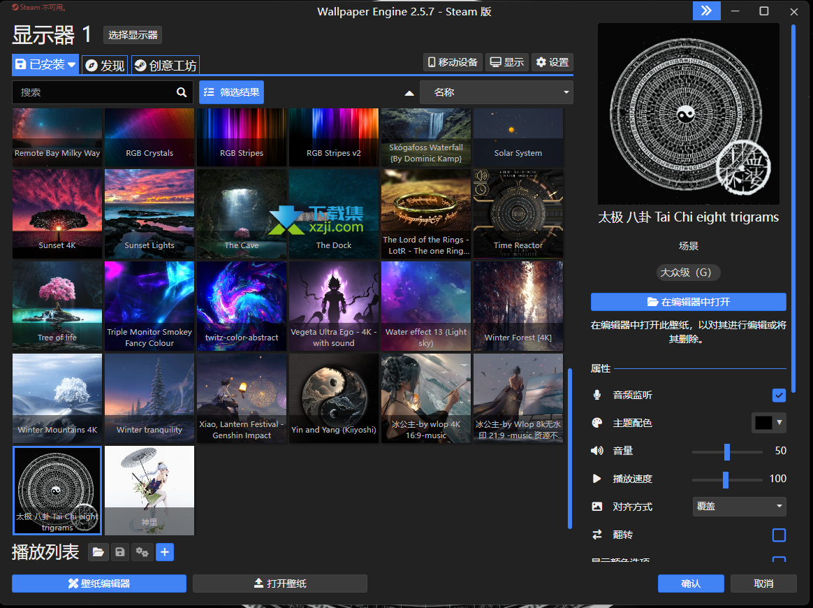Open 设置 settings
Image resolution: width=813 pixels, height=608 pixels.
(x=552, y=62)
